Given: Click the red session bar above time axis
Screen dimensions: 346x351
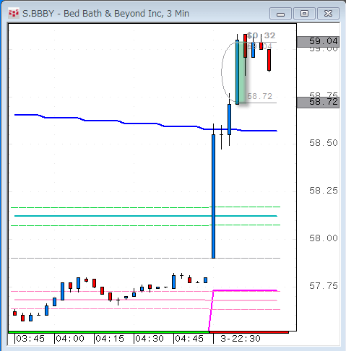Looking at the screenshot, I should tap(249, 332).
